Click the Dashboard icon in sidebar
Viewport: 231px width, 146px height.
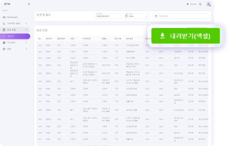coord(4,17)
